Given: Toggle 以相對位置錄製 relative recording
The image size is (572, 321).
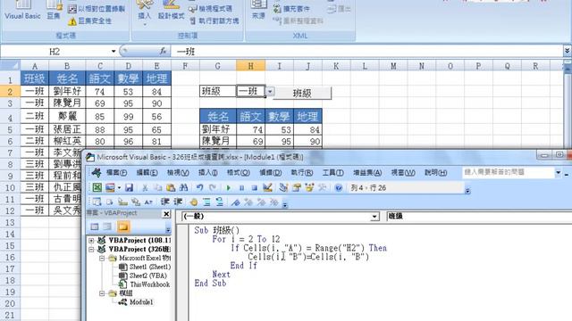Looking at the screenshot, I should tap(97, 9).
